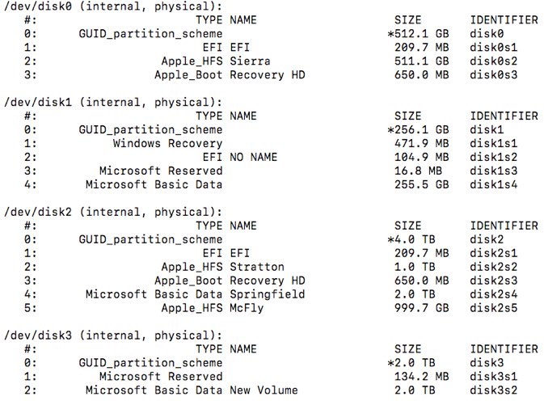Click the Stratton volume name
The width and height of the screenshot is (544, 401).
257,267
